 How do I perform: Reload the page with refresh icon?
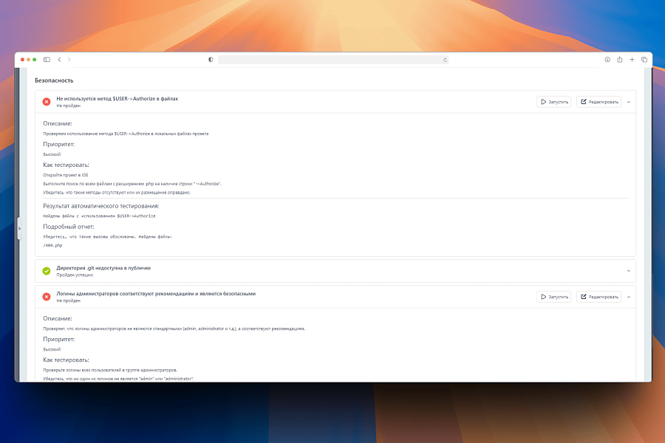pos(445,60)
